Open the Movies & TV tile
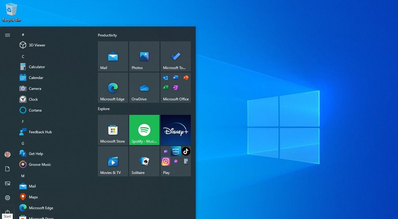The height and width of the screenshot is (219, 398). [x=113, y=161]
